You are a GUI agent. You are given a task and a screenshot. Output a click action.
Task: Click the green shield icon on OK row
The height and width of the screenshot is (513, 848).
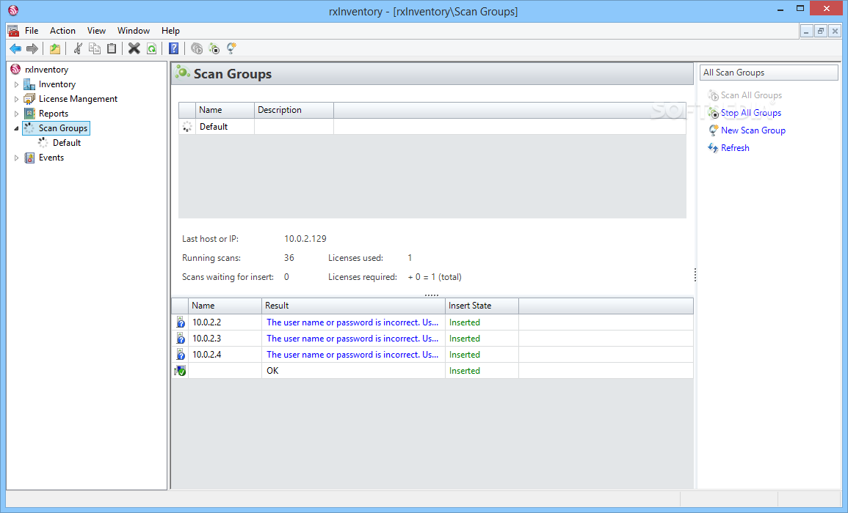(180, 371)
